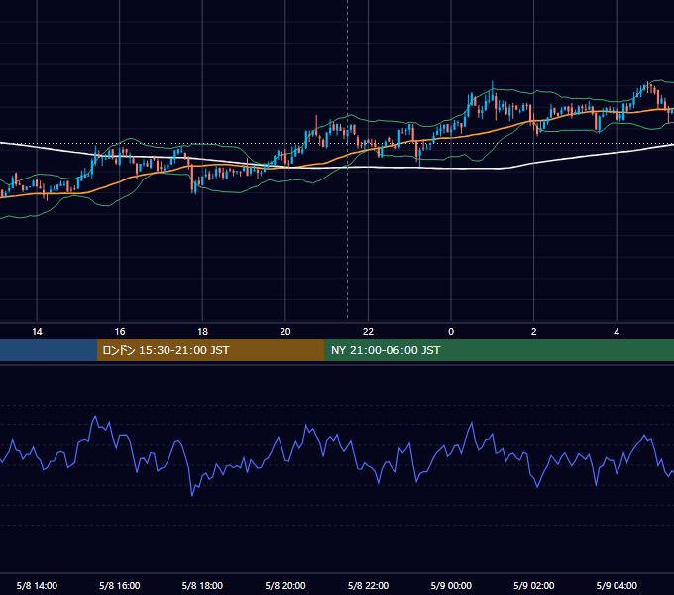This screenshot has height=595, width=674.
Task: Click the blue session bar before ロンドン
Action: (49, 350)
